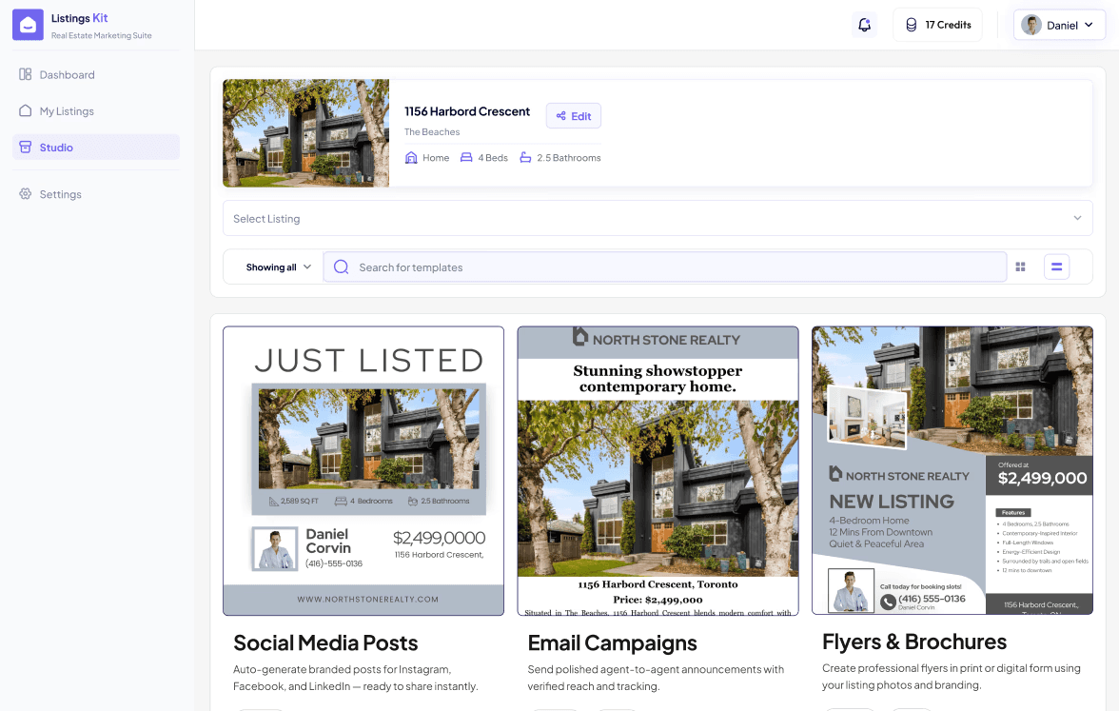Click the bed icon beside 4 Beds
Screen dimensions: 1119x711
click(466, 158)
